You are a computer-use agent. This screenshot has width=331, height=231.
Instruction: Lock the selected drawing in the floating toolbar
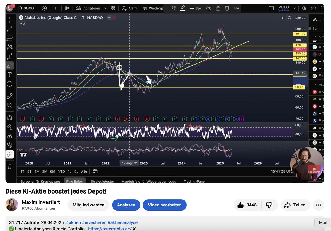(218, 8)
